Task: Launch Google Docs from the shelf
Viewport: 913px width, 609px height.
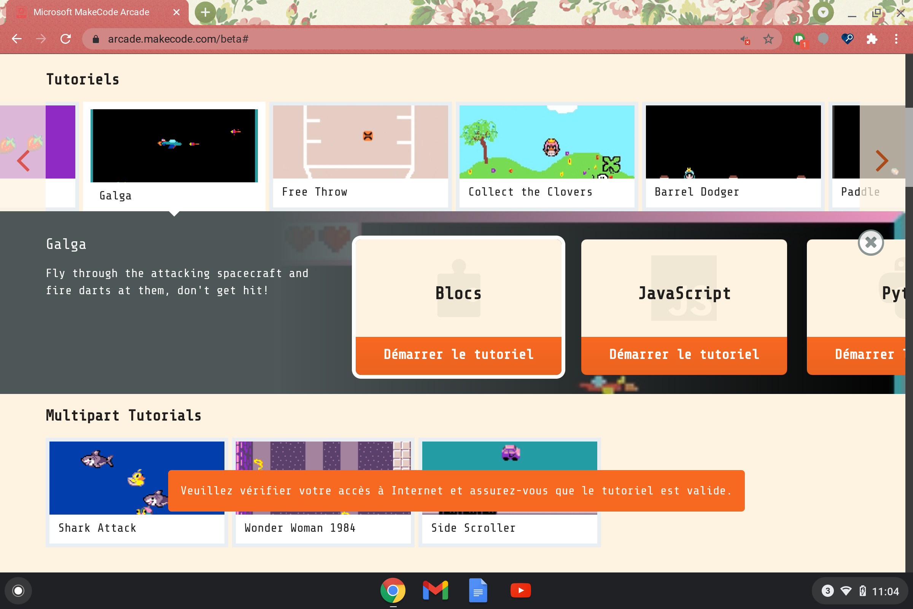Action: click(478, 591)
